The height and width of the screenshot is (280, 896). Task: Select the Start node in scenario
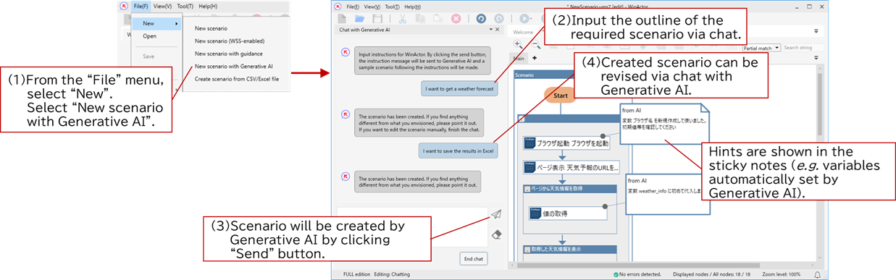tap(561, 95)
